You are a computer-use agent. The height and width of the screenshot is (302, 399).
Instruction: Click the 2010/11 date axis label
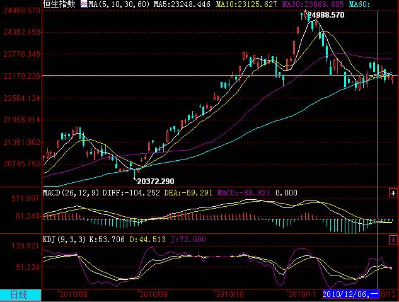tap(302, 294)
